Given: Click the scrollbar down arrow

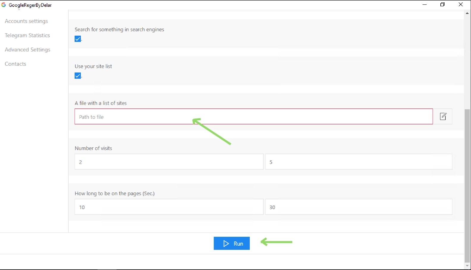Looking at the screenshot, I should pos(467,266).
